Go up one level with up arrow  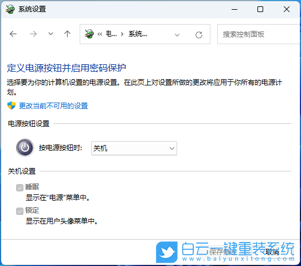coord(67,34)
